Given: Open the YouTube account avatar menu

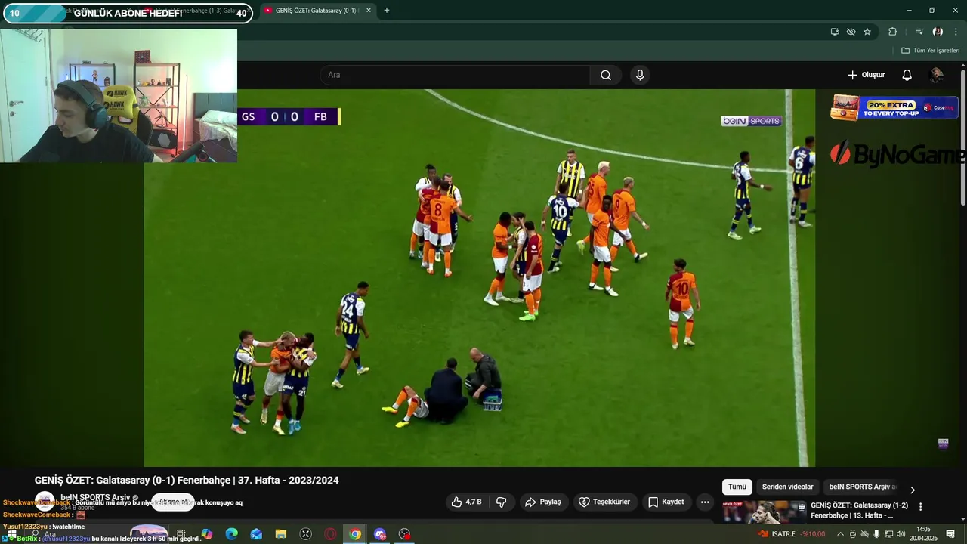Looking at the screenshot, I should click(x=936, y=75).
